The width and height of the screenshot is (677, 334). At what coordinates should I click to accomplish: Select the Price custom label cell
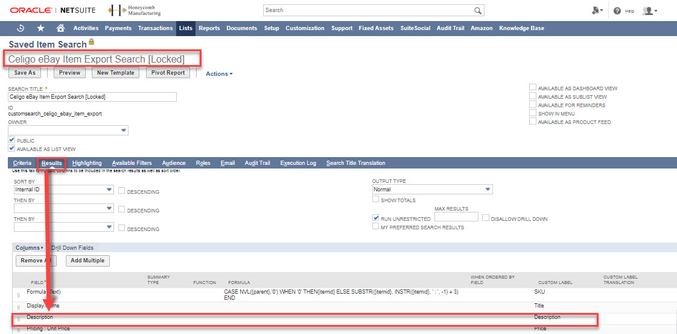click(540, 329)
